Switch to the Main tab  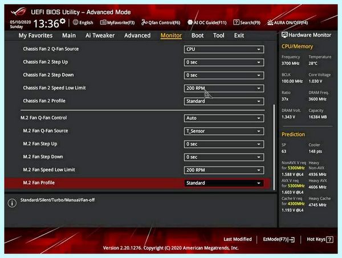pyautogui.click(x=69, y=35)
